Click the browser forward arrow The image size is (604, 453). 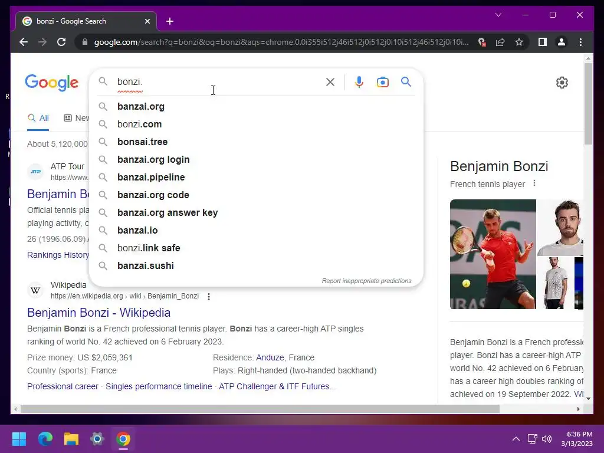pos(42,42)
